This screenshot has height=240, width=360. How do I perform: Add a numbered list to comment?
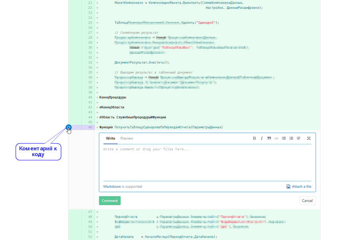coord(291,138)
